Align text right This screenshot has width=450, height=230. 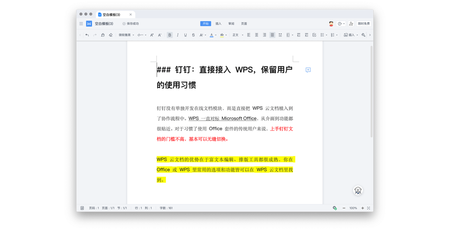click(x=264, y=35)
